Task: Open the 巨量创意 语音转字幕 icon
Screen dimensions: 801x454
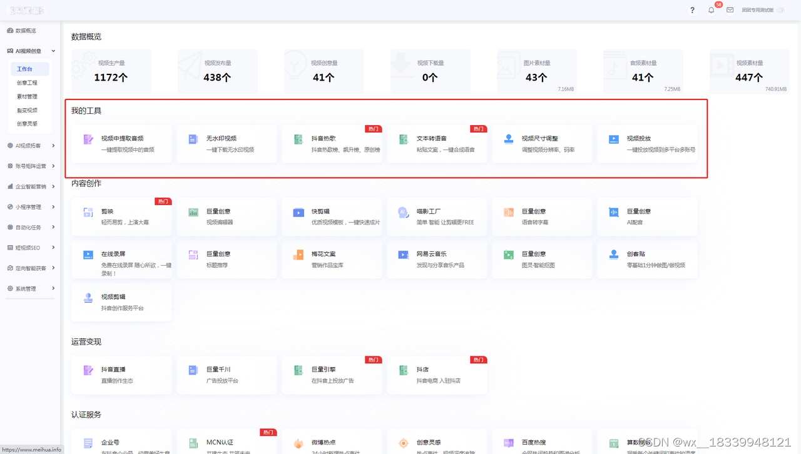Action: [509, 213]
